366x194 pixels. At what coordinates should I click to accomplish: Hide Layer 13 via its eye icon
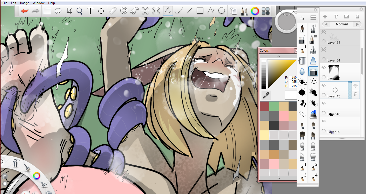click(x=324, y=85)
